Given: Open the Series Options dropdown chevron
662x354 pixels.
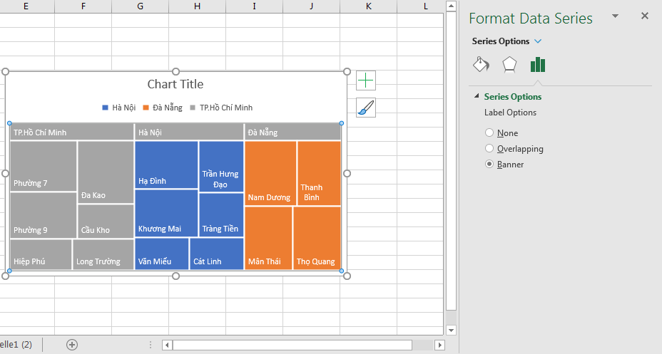Looking at the screenshot, I should click(538, 41).
